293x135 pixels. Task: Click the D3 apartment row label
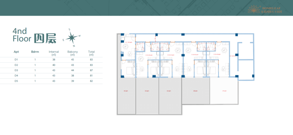pyautogui.click(x=16, y=71)
